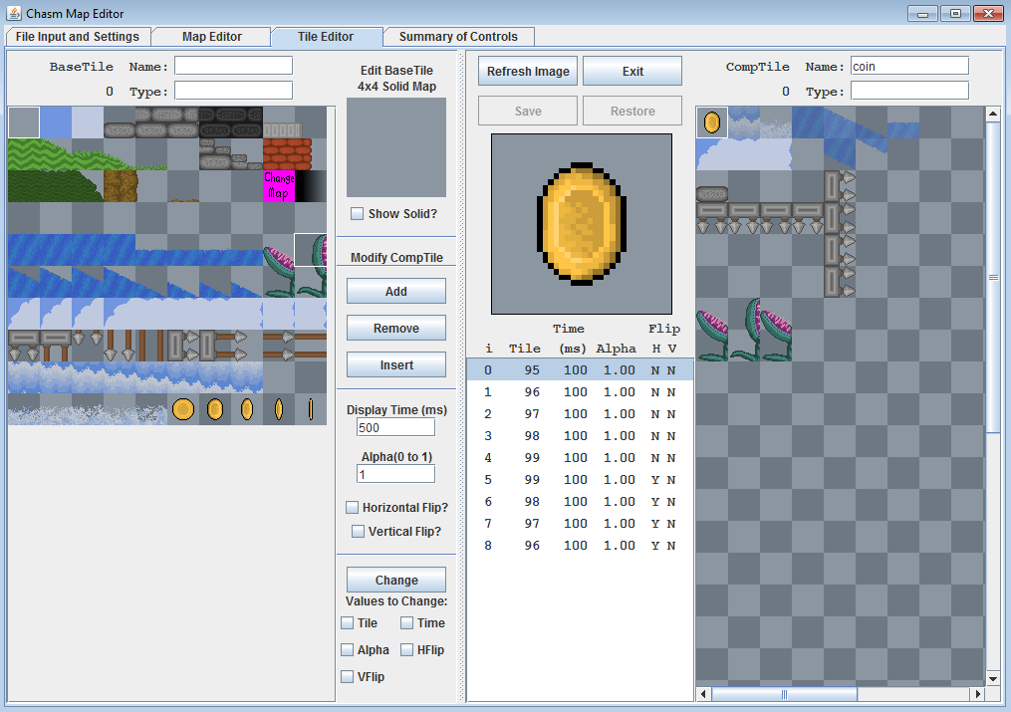This screenshot has width=1011, height=712.
Task: Enable the Show Solid? checkbox
Action: point(357,213)
